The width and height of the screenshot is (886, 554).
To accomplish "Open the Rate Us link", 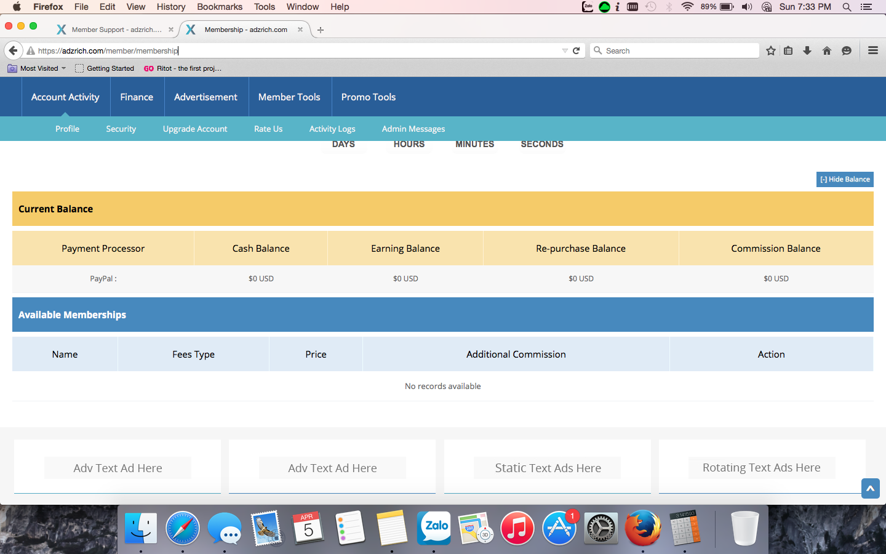I will (x=268, y=129).
